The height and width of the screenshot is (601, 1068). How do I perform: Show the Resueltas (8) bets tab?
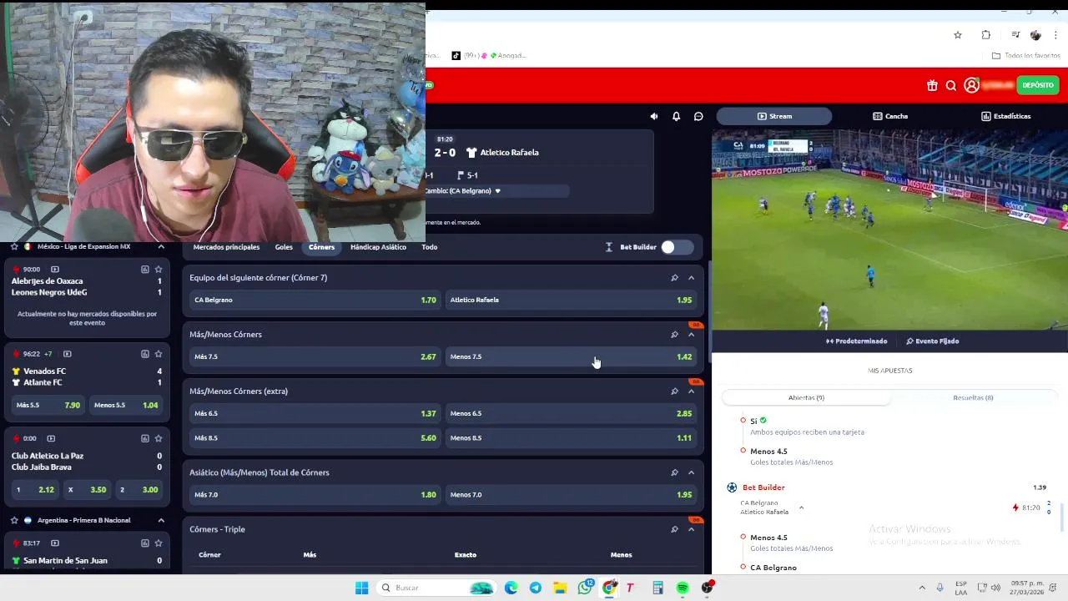[x=973, y=398]
